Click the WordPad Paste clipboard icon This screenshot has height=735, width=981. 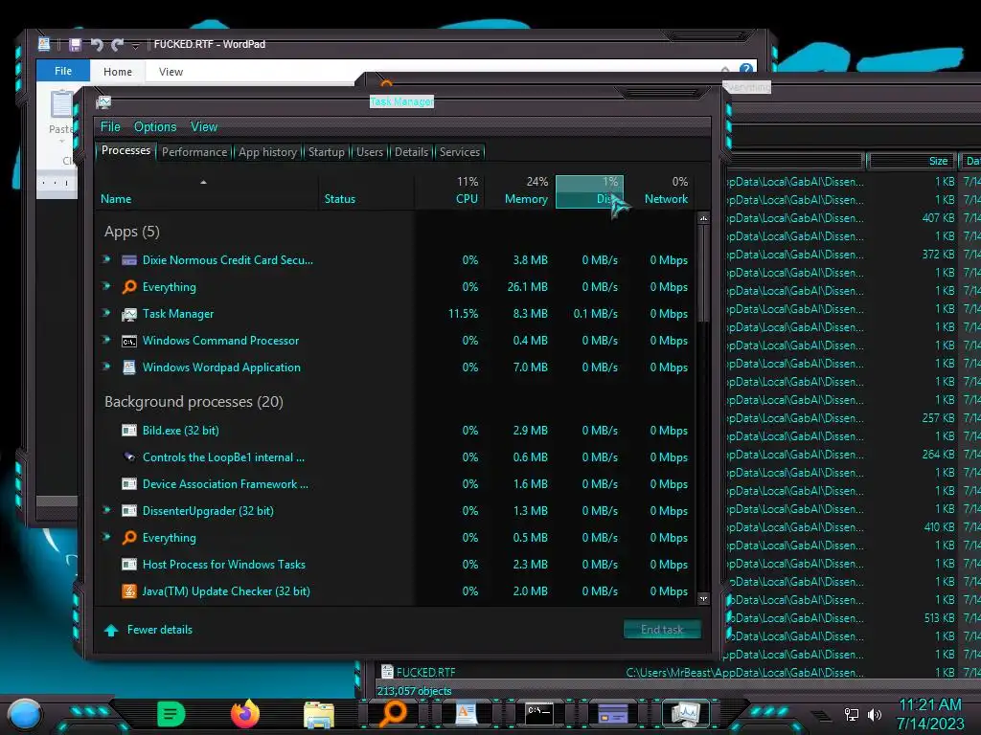click(62, 104)
